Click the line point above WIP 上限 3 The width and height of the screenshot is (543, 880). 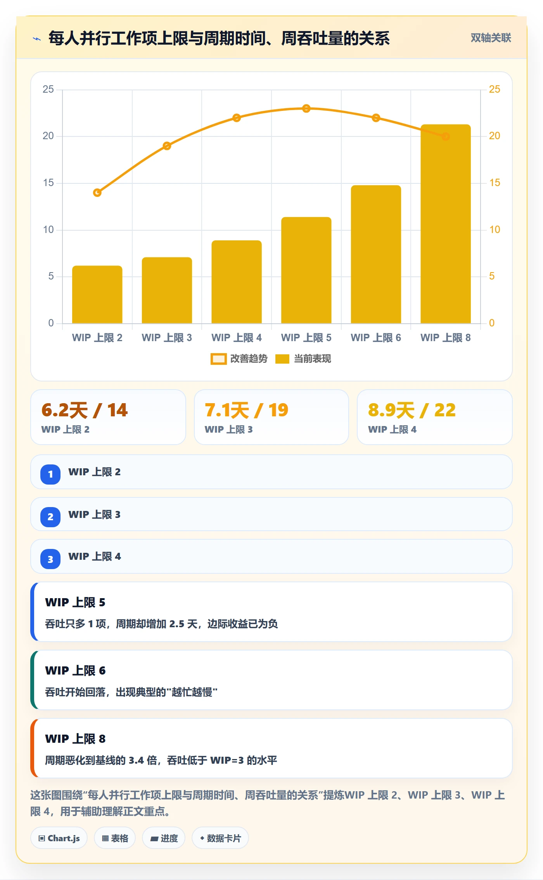tap(167, 146)
